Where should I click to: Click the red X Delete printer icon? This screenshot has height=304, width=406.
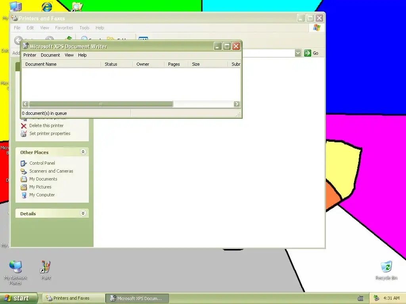click(x=23, y=126)
